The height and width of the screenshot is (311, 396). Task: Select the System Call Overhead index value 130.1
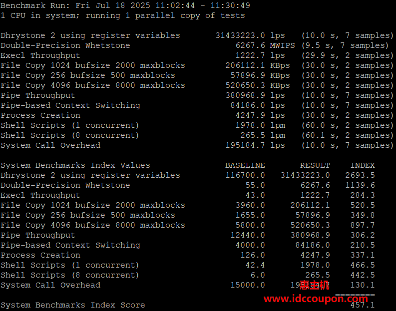coord(363,285)
